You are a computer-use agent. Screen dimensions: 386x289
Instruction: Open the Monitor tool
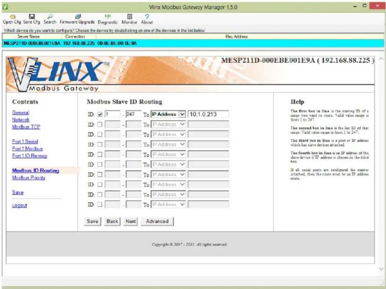pyautogui.click(x=129, y=19)
